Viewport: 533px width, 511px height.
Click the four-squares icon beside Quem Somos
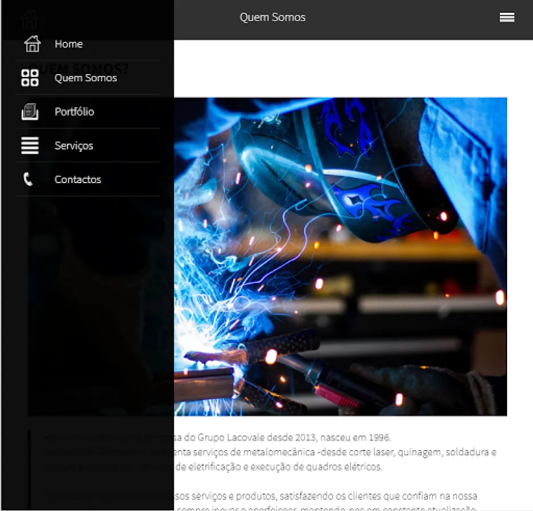[x=30, y=78]
